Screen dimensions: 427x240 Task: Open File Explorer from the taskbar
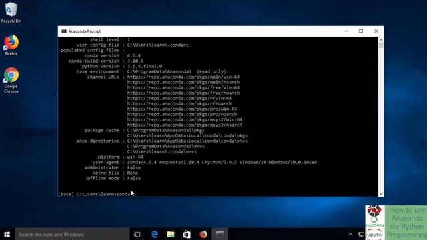click(x=171, y=234)
